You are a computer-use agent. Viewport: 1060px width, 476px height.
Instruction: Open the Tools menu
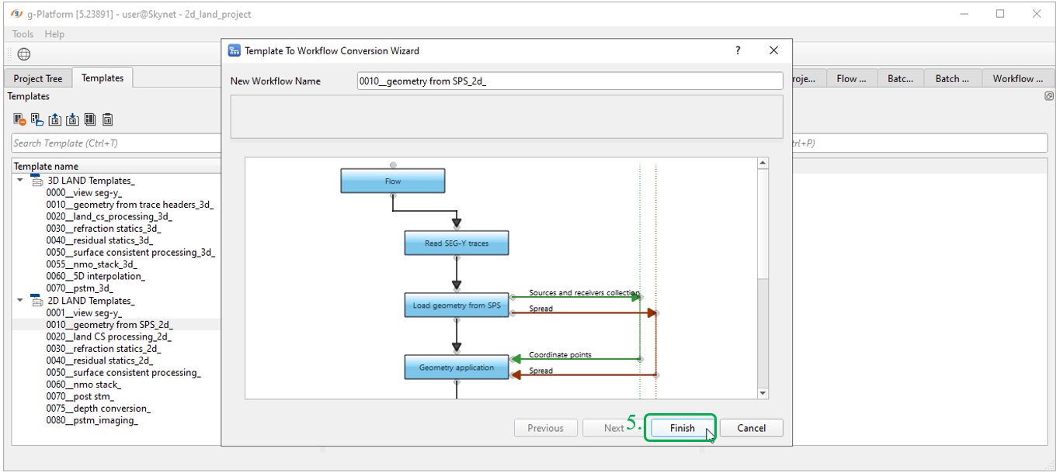(x=23, y=34)
